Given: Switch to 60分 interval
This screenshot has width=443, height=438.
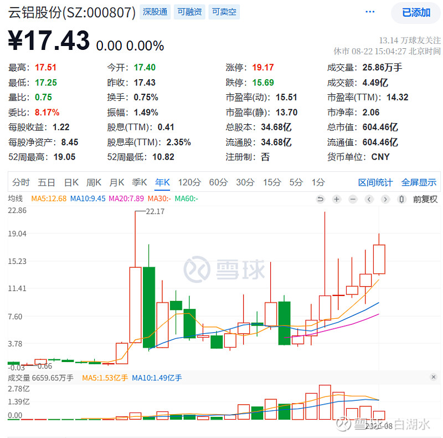Looking at the screenshot, I should point(218,182).
